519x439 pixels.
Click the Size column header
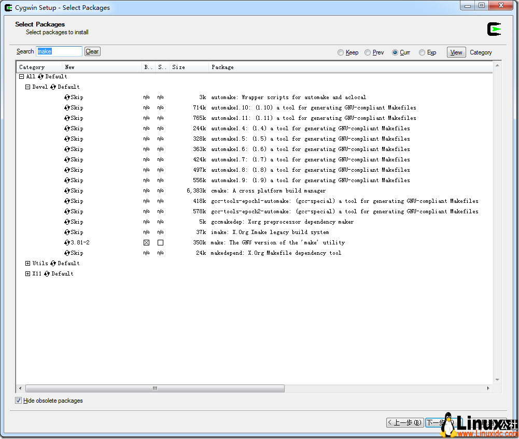[178, 67]
